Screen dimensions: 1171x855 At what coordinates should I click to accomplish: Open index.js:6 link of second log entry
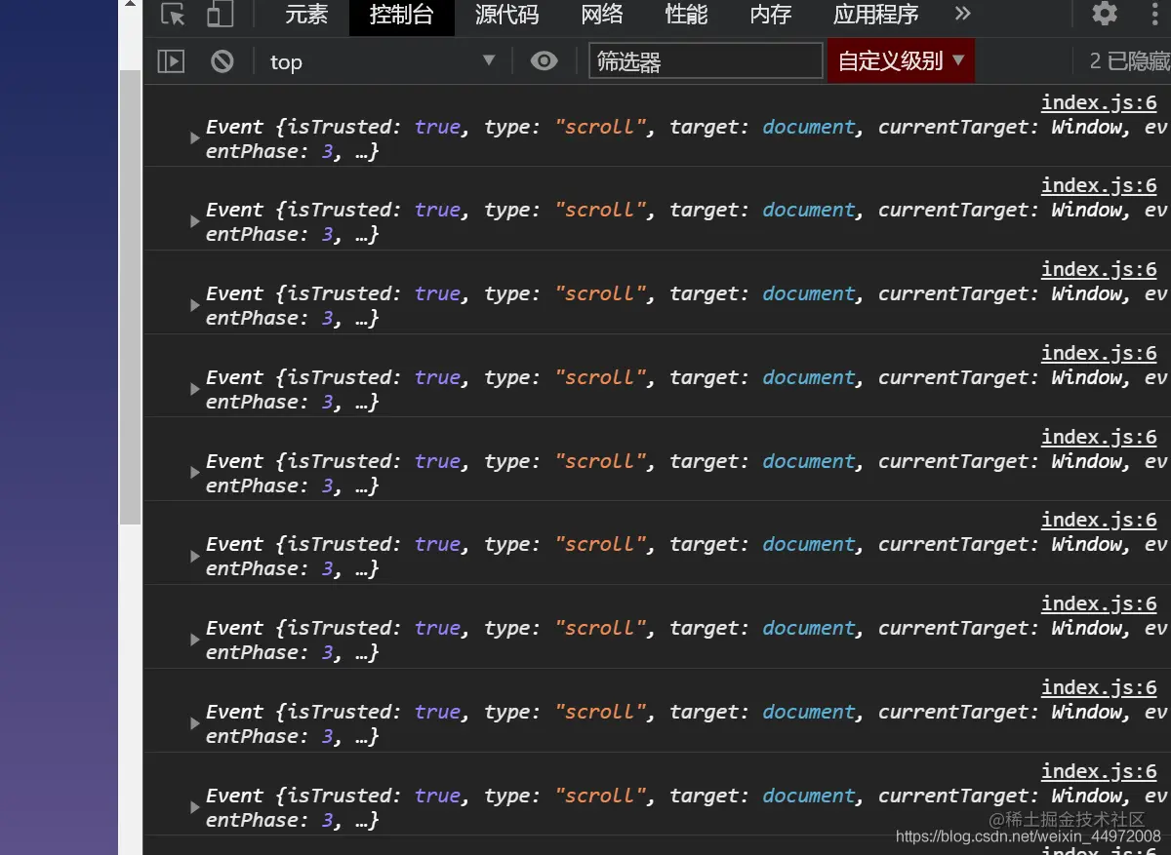tap(1099, 185)
